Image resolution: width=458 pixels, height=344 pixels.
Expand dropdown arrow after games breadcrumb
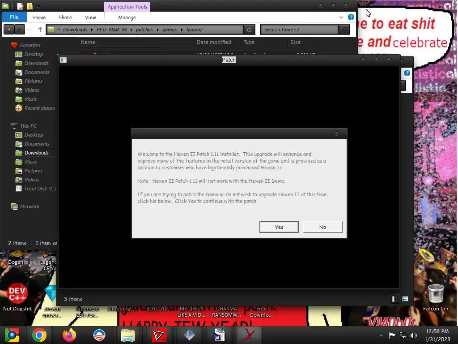click(182, 30)
